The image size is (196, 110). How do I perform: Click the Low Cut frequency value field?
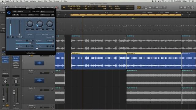pos(50,46)
